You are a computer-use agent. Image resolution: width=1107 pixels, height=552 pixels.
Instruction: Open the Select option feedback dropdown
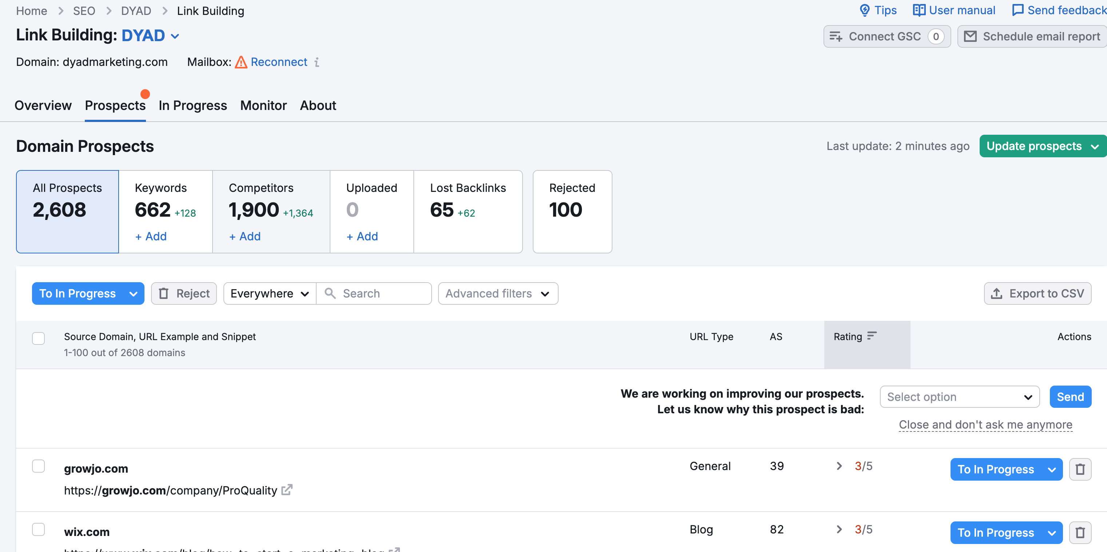[959, 397]
